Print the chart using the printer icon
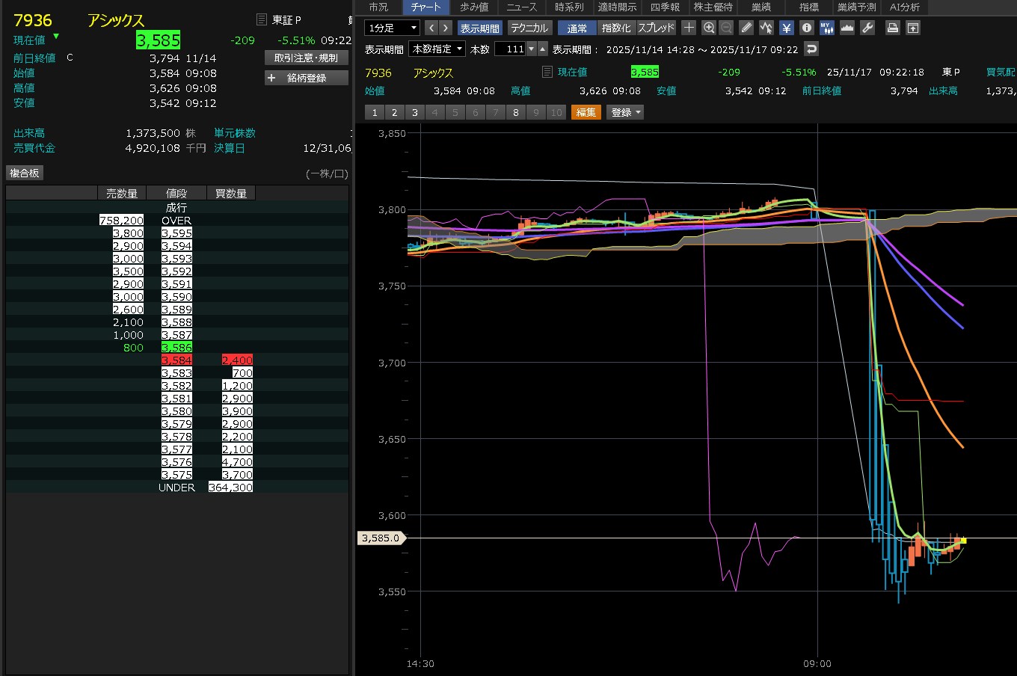 892,28
